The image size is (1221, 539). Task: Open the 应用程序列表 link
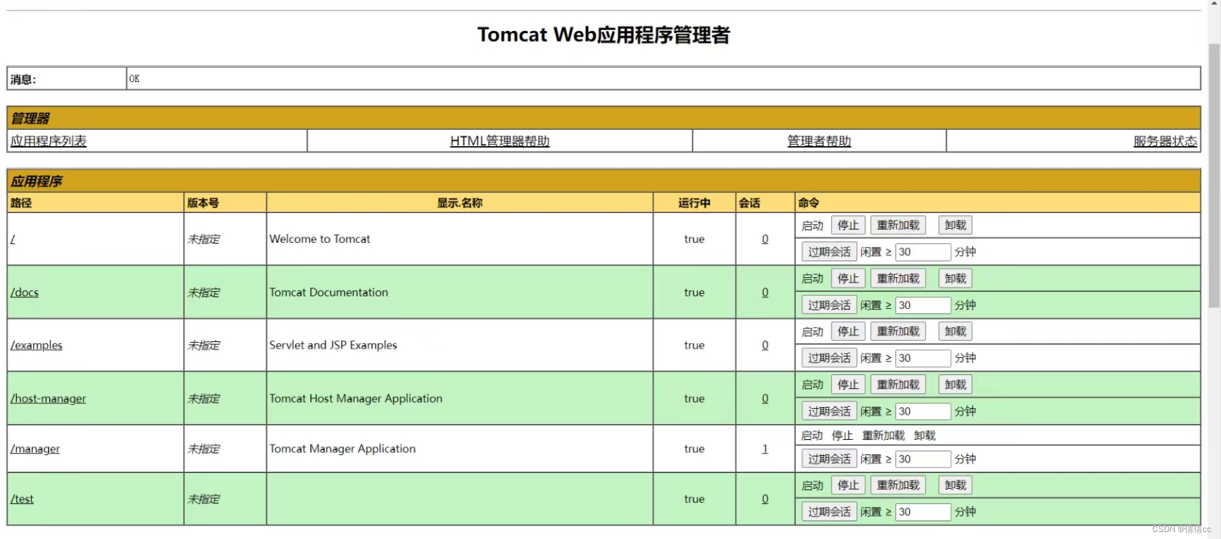pyautogui.click(x=48, y=141)
